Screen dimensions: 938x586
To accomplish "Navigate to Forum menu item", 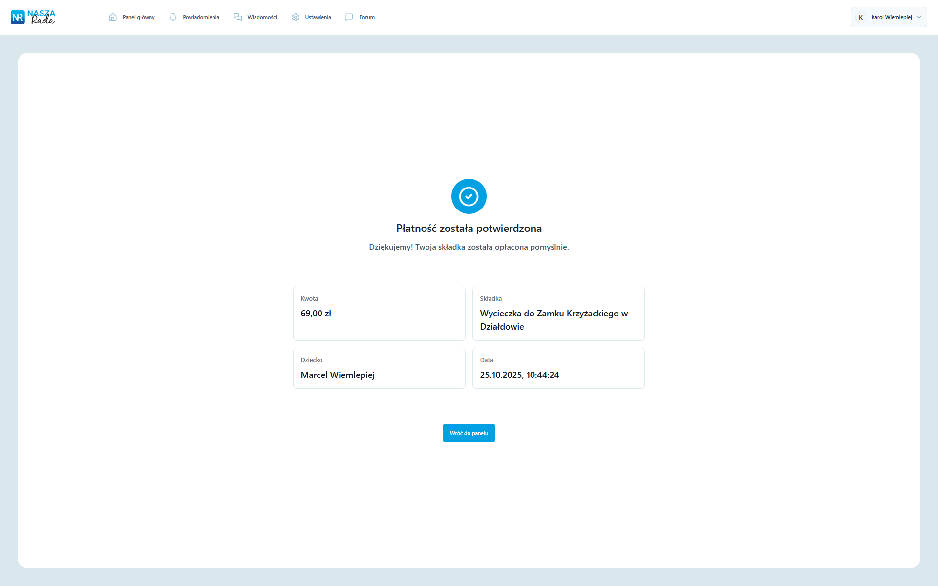I will click(x=367, y=17).
